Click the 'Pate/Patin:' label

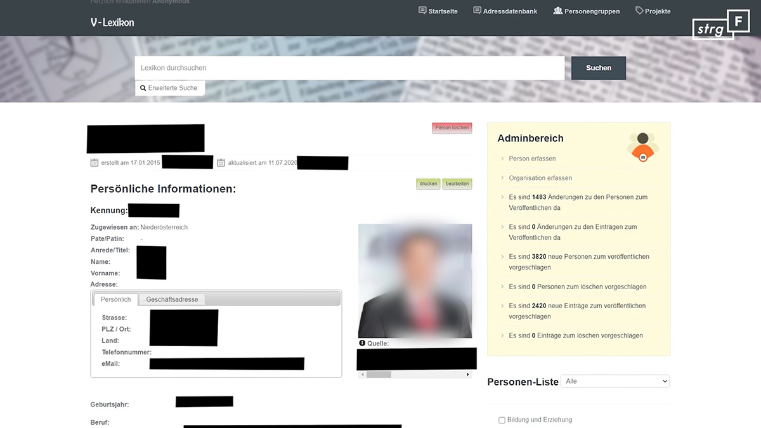click(108, 238)
